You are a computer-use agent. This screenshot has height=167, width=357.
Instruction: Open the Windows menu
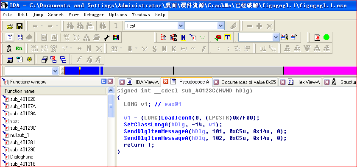click(141, 14)
